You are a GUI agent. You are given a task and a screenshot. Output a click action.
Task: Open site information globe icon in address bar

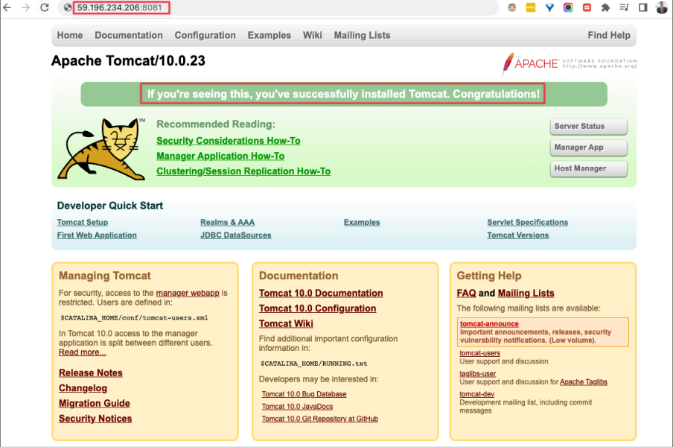(x=68, y=7)
